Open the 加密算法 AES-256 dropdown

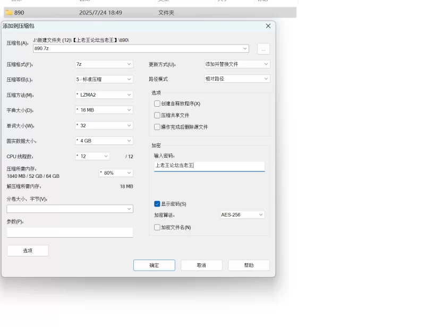click(x=242, y=215)
